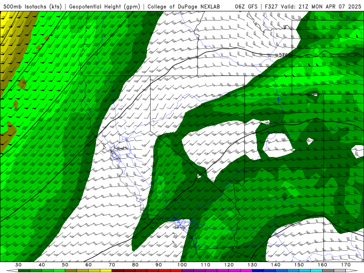Click the 'F327' forecast hour label
The image size is (364, 273).
tap(271, 6)
